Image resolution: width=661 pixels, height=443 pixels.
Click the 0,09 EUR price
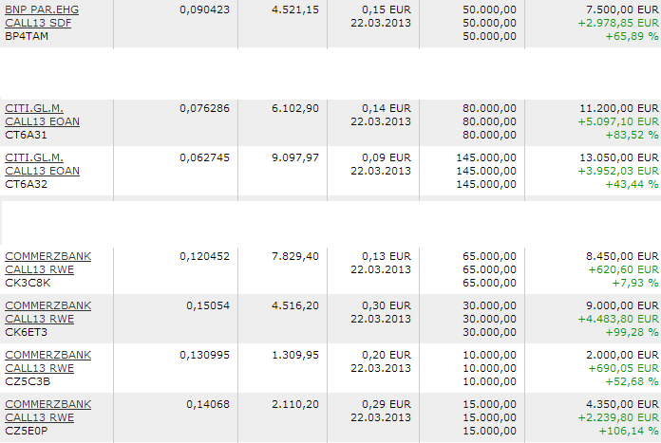click(387, 157)
